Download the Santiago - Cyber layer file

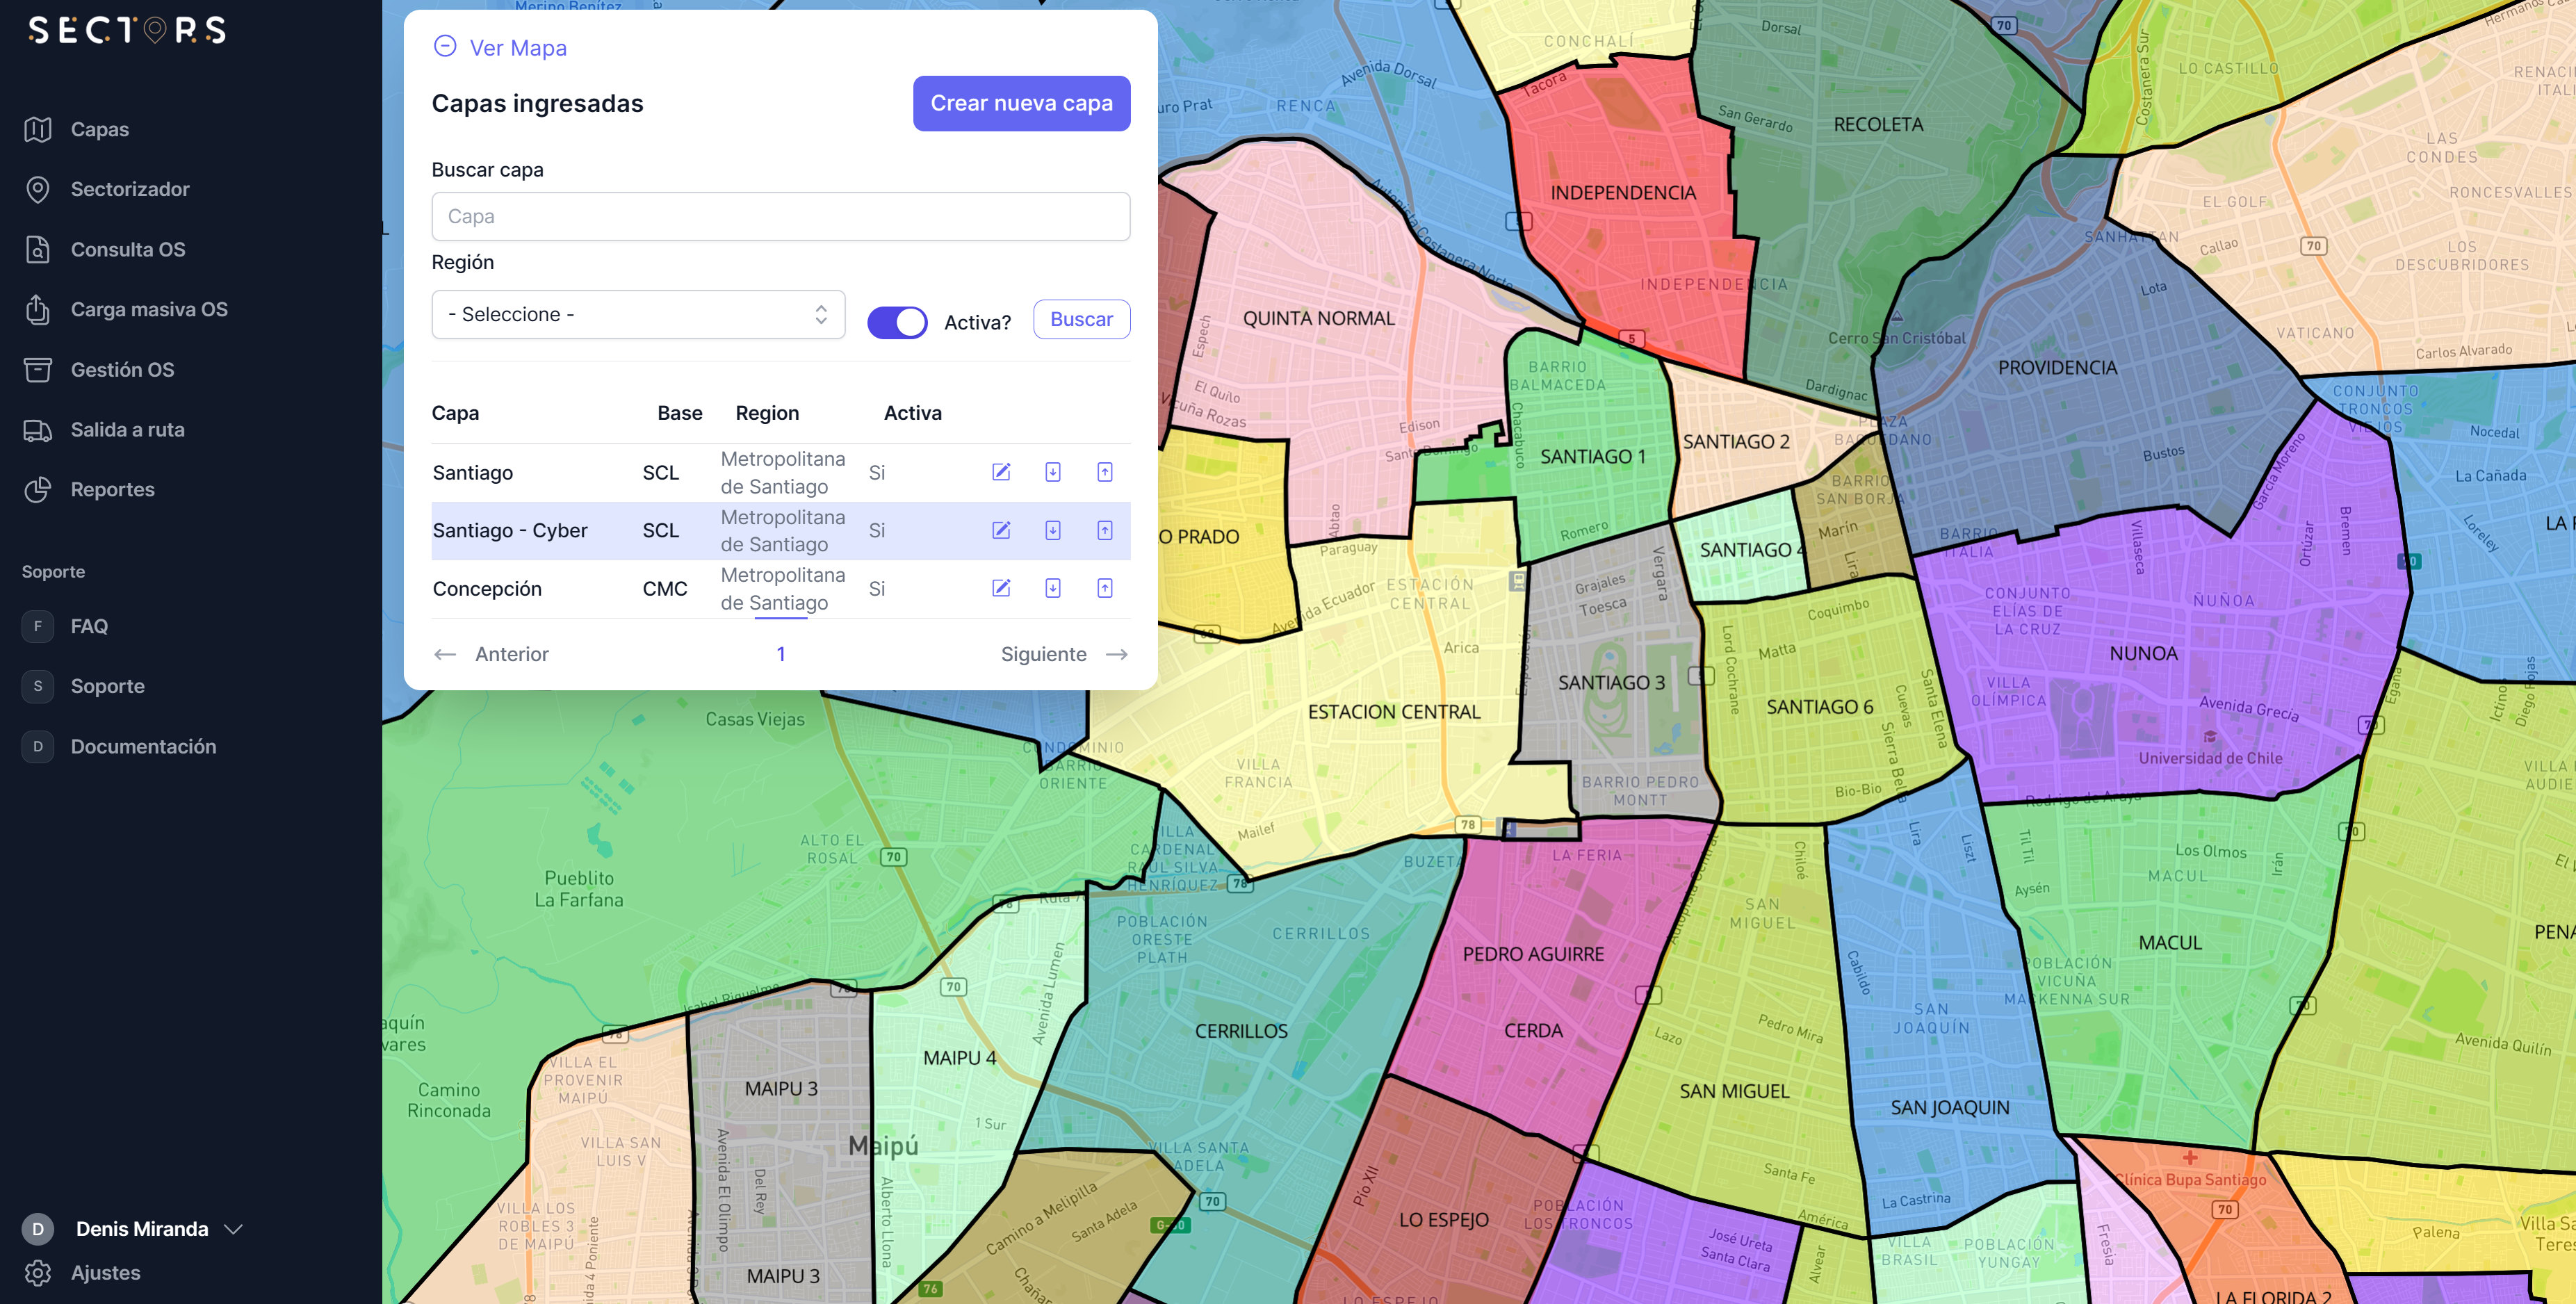pos(1052,530)
